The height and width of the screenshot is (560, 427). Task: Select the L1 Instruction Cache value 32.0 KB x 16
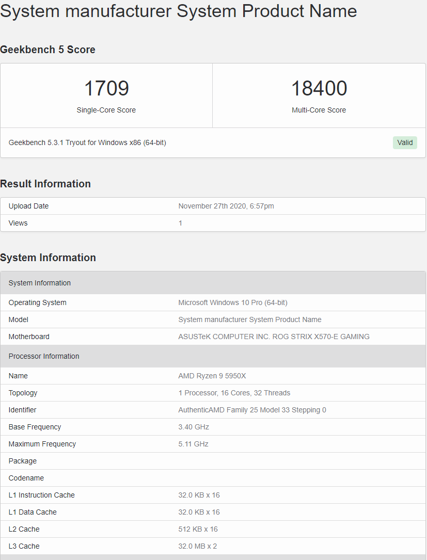coord(199,495)
